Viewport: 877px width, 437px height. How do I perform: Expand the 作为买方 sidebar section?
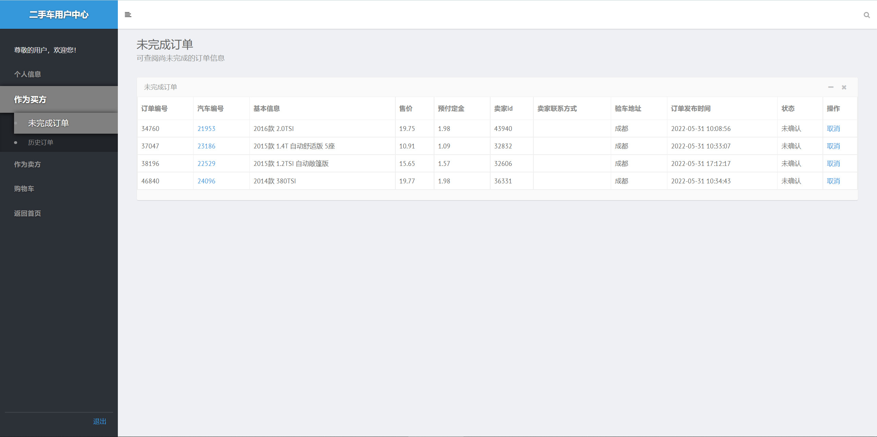(x=30, y=99)
